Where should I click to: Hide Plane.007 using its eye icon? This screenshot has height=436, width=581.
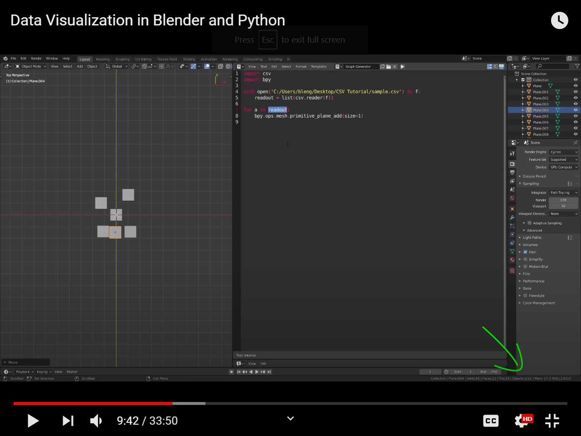(x=576, y=128)
